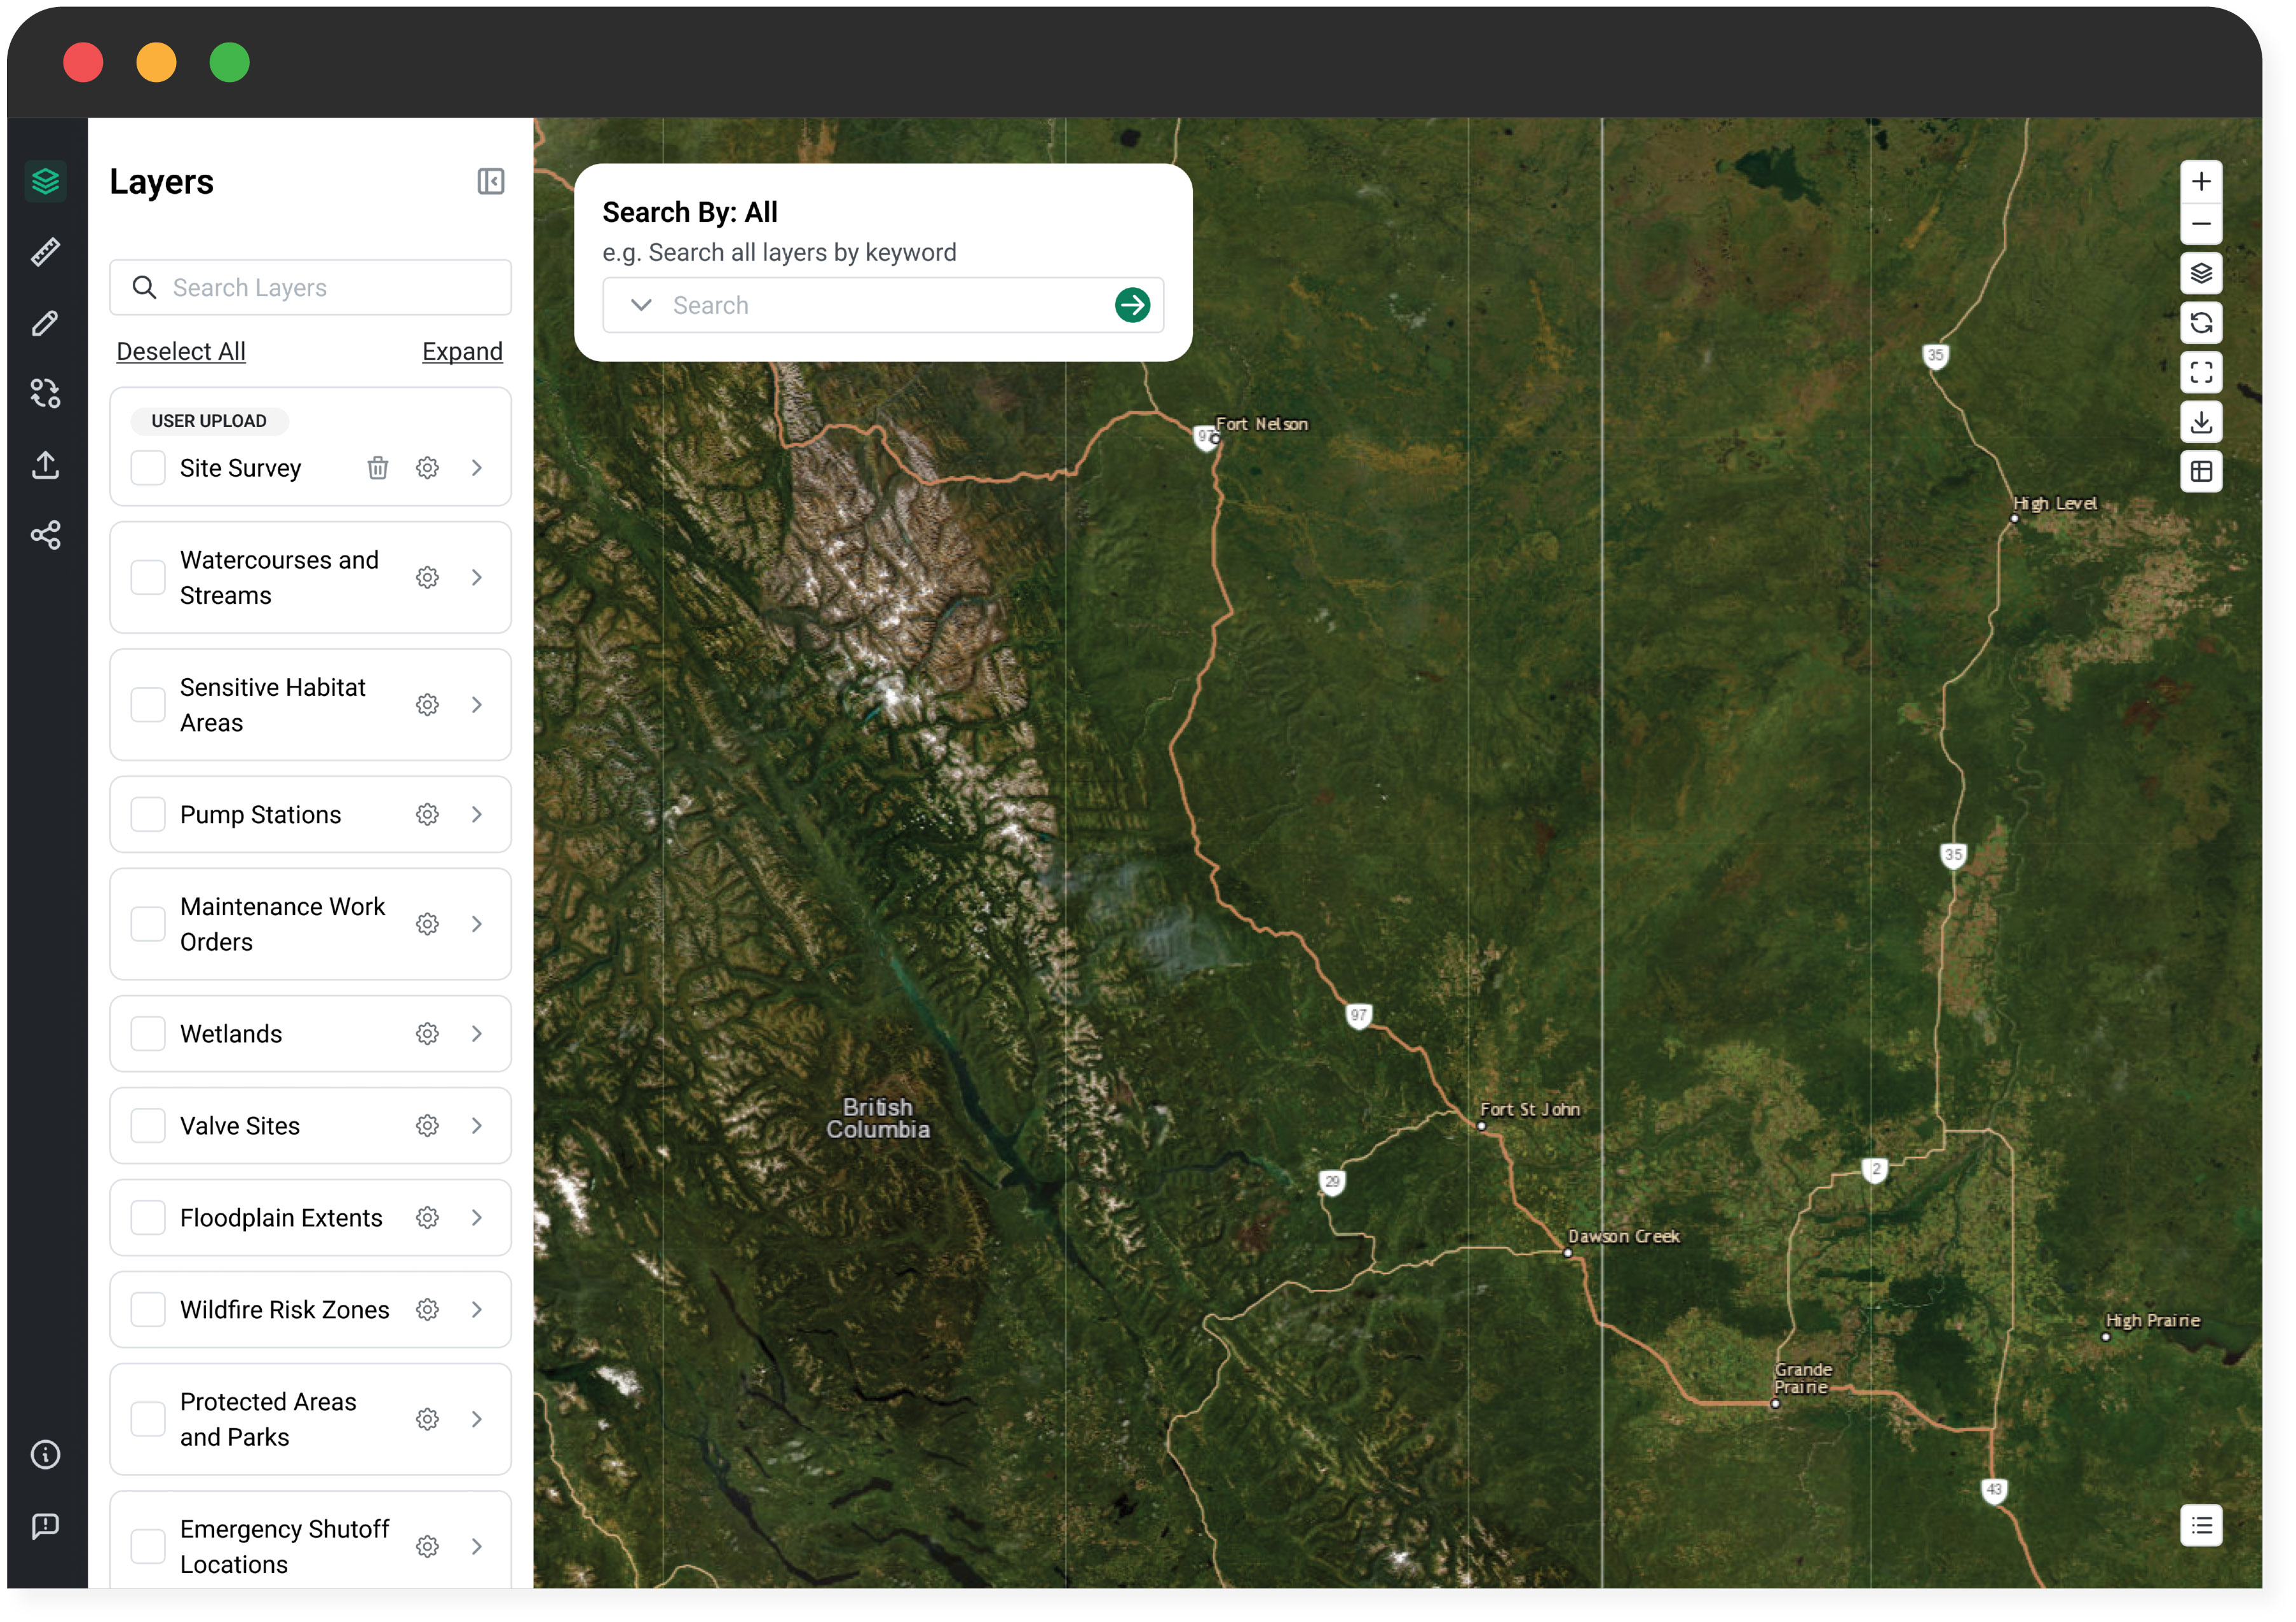The height and width of the screenshot is (1622, 2296).
Task: Open the workflow compare tool in sidebar
Action: coord(46,394)
